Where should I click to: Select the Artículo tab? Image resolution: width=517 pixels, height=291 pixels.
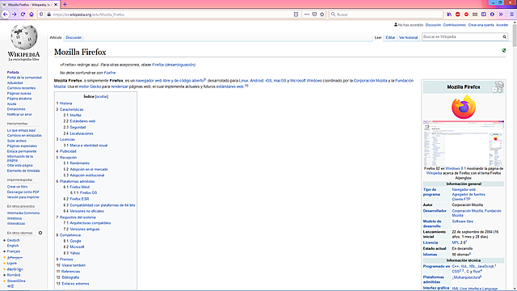pos(56,38)
